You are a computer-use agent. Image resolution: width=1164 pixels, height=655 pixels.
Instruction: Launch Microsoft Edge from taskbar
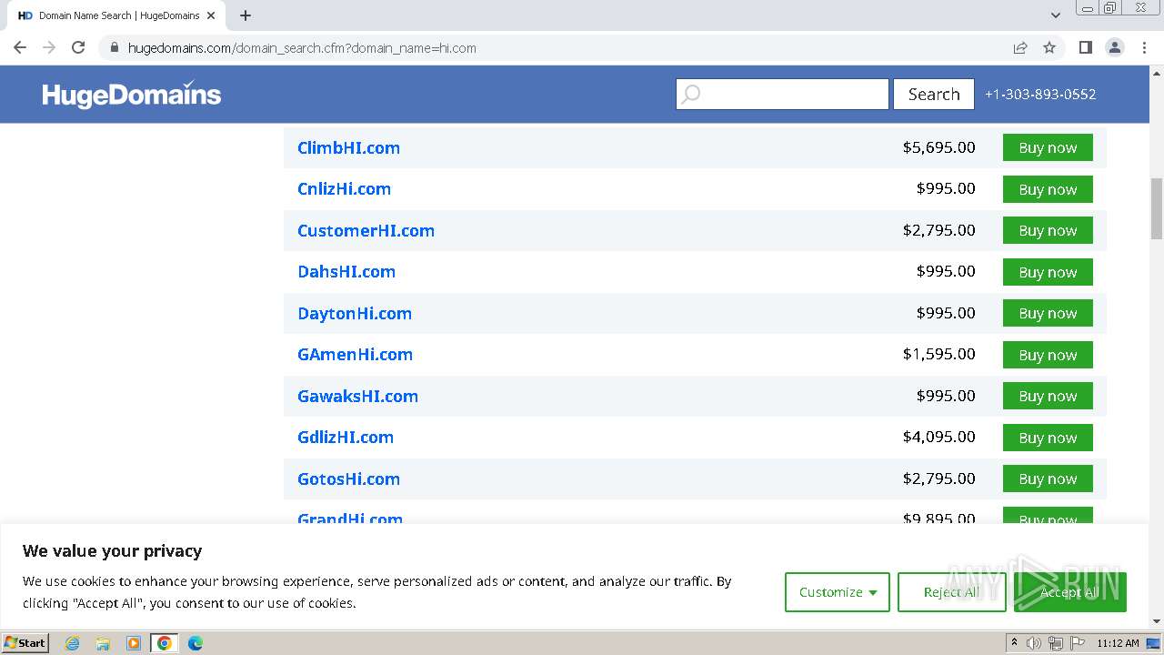pyautogui.click(x=195, y=643)
